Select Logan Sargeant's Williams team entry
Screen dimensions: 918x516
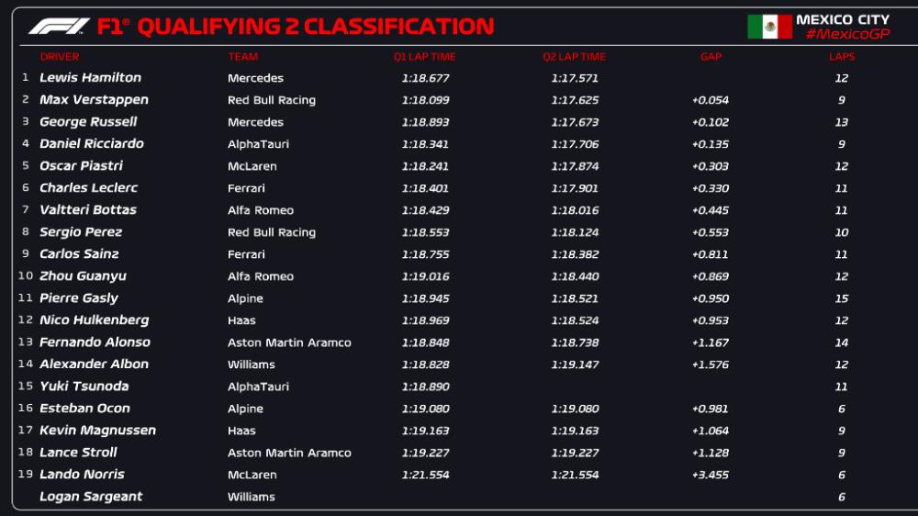click(251, 497)
